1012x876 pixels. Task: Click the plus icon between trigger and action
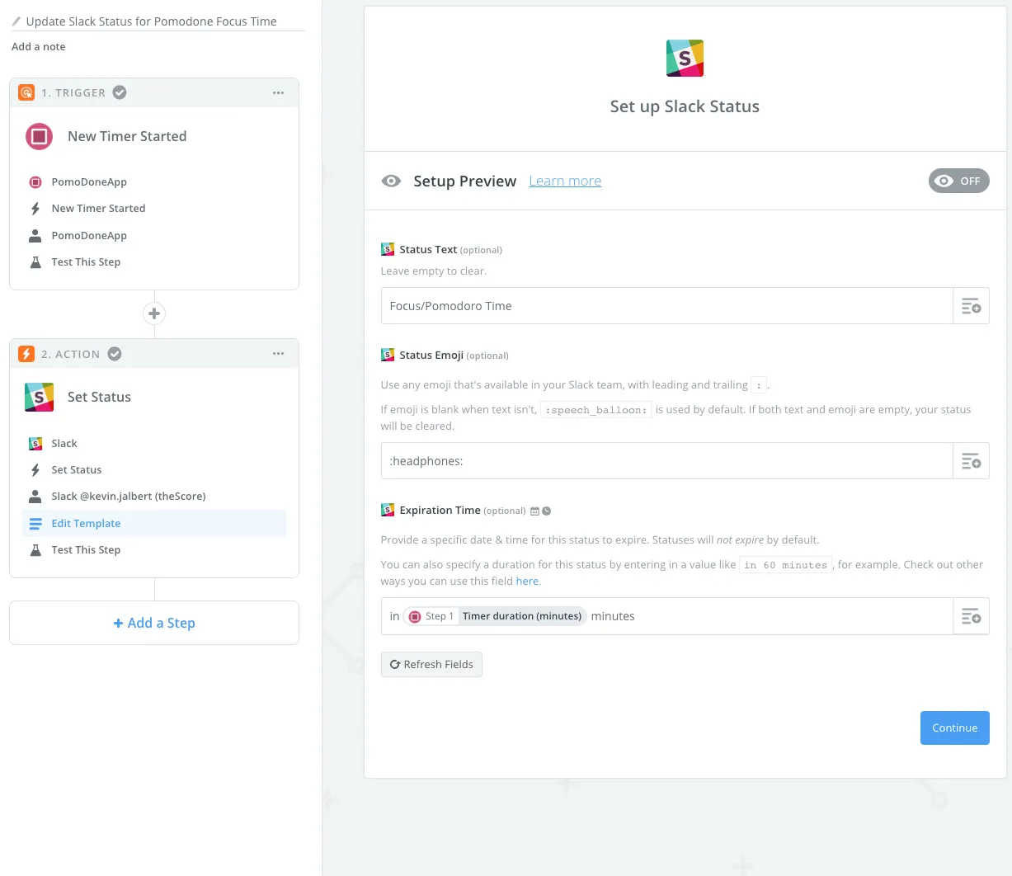154,313
